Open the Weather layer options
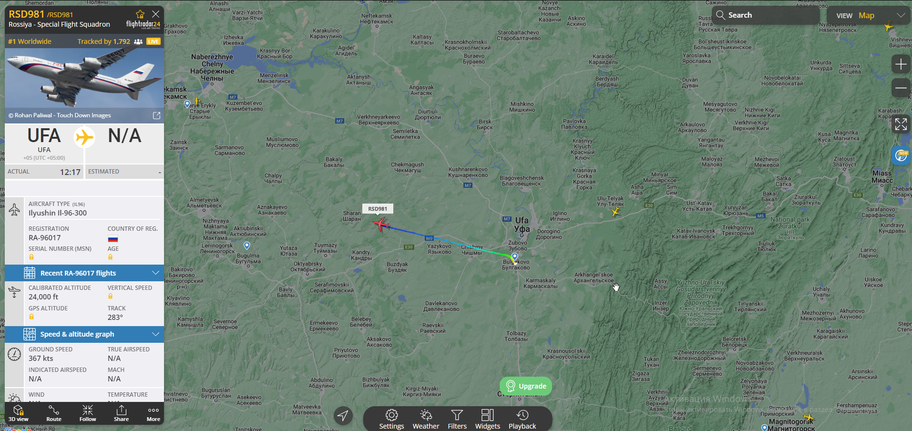This screenshot has height=431, width=912. pyautogui.click(x=426, y=420)
